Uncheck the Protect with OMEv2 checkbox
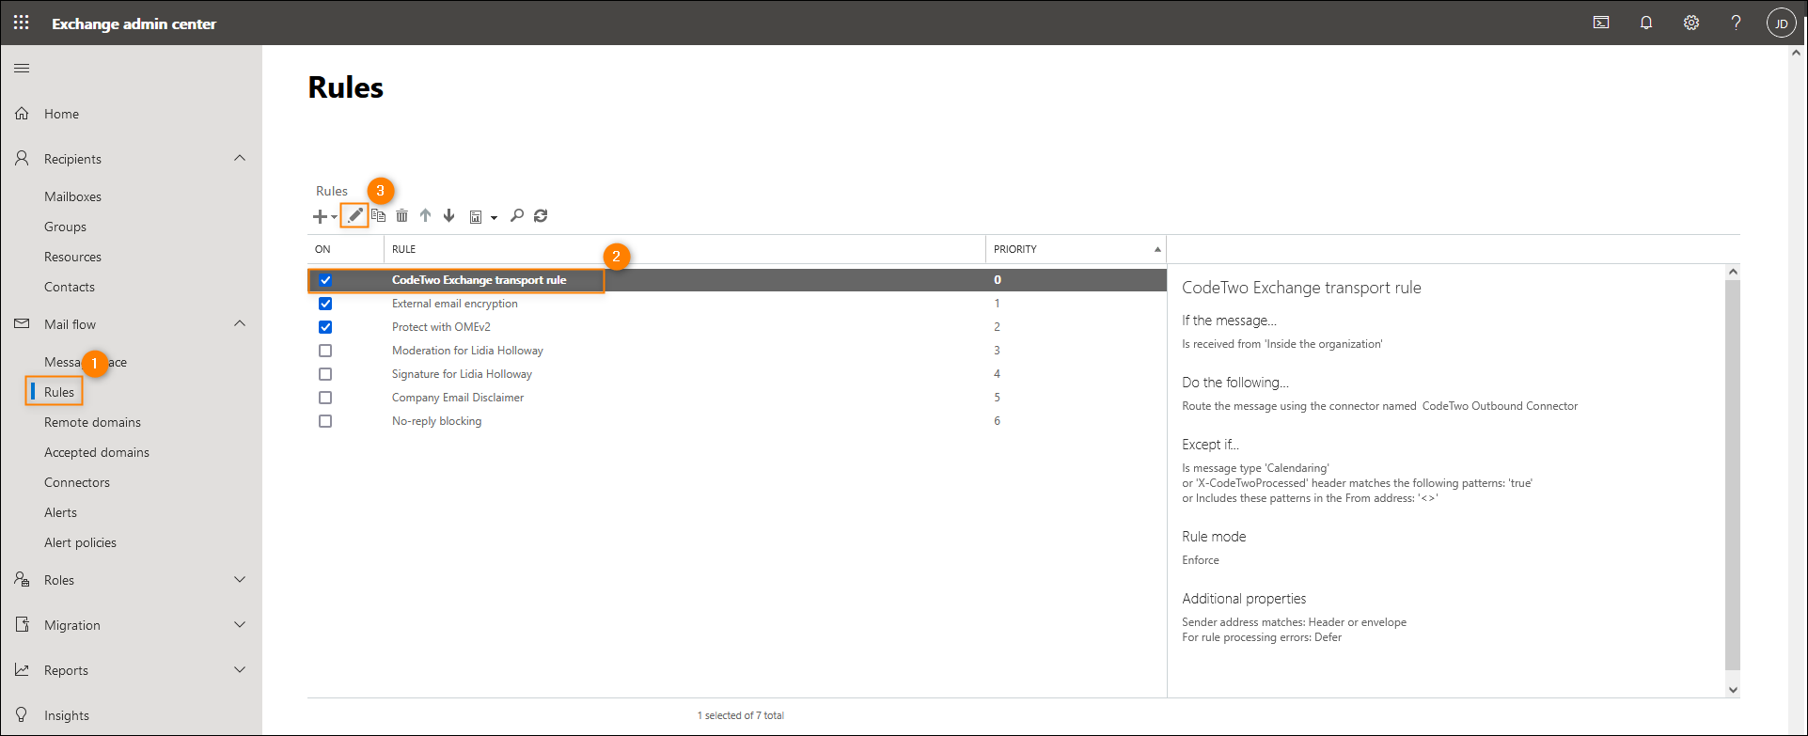Screen dimensions: 1808x736 pyautogui.click(x=325, y=327)
